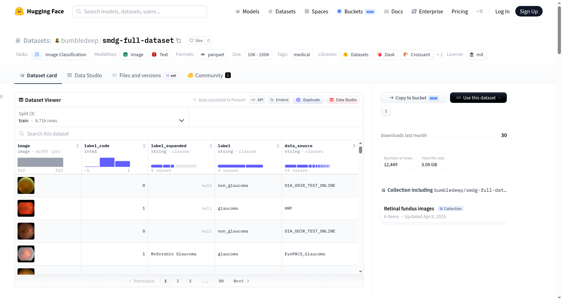
Task: Open the Docs nav item
Action: coord(393,11)
